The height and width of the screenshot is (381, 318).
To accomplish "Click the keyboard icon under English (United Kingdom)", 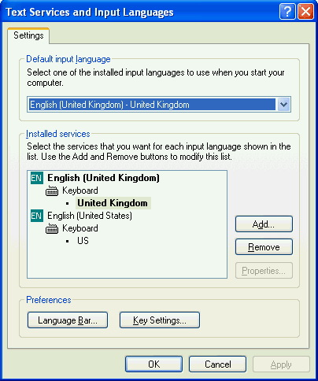I will coord(52,190).
